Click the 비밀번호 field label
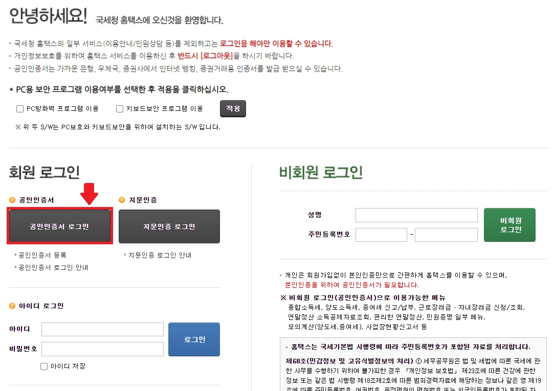Screen dimensions: 554x391 click(24, 349)
